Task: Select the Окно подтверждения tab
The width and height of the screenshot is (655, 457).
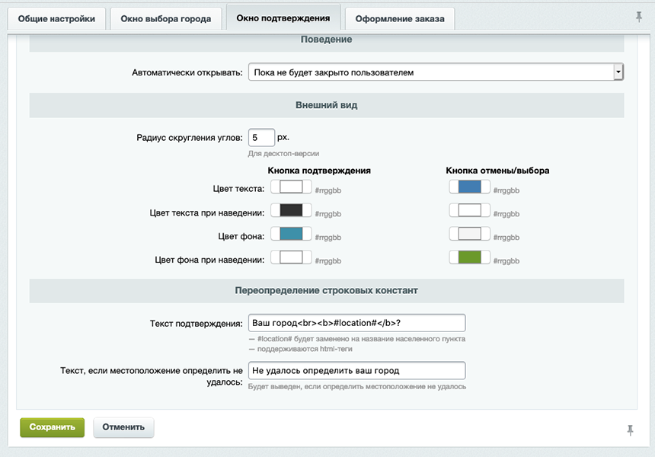Action: click(286, 18)
